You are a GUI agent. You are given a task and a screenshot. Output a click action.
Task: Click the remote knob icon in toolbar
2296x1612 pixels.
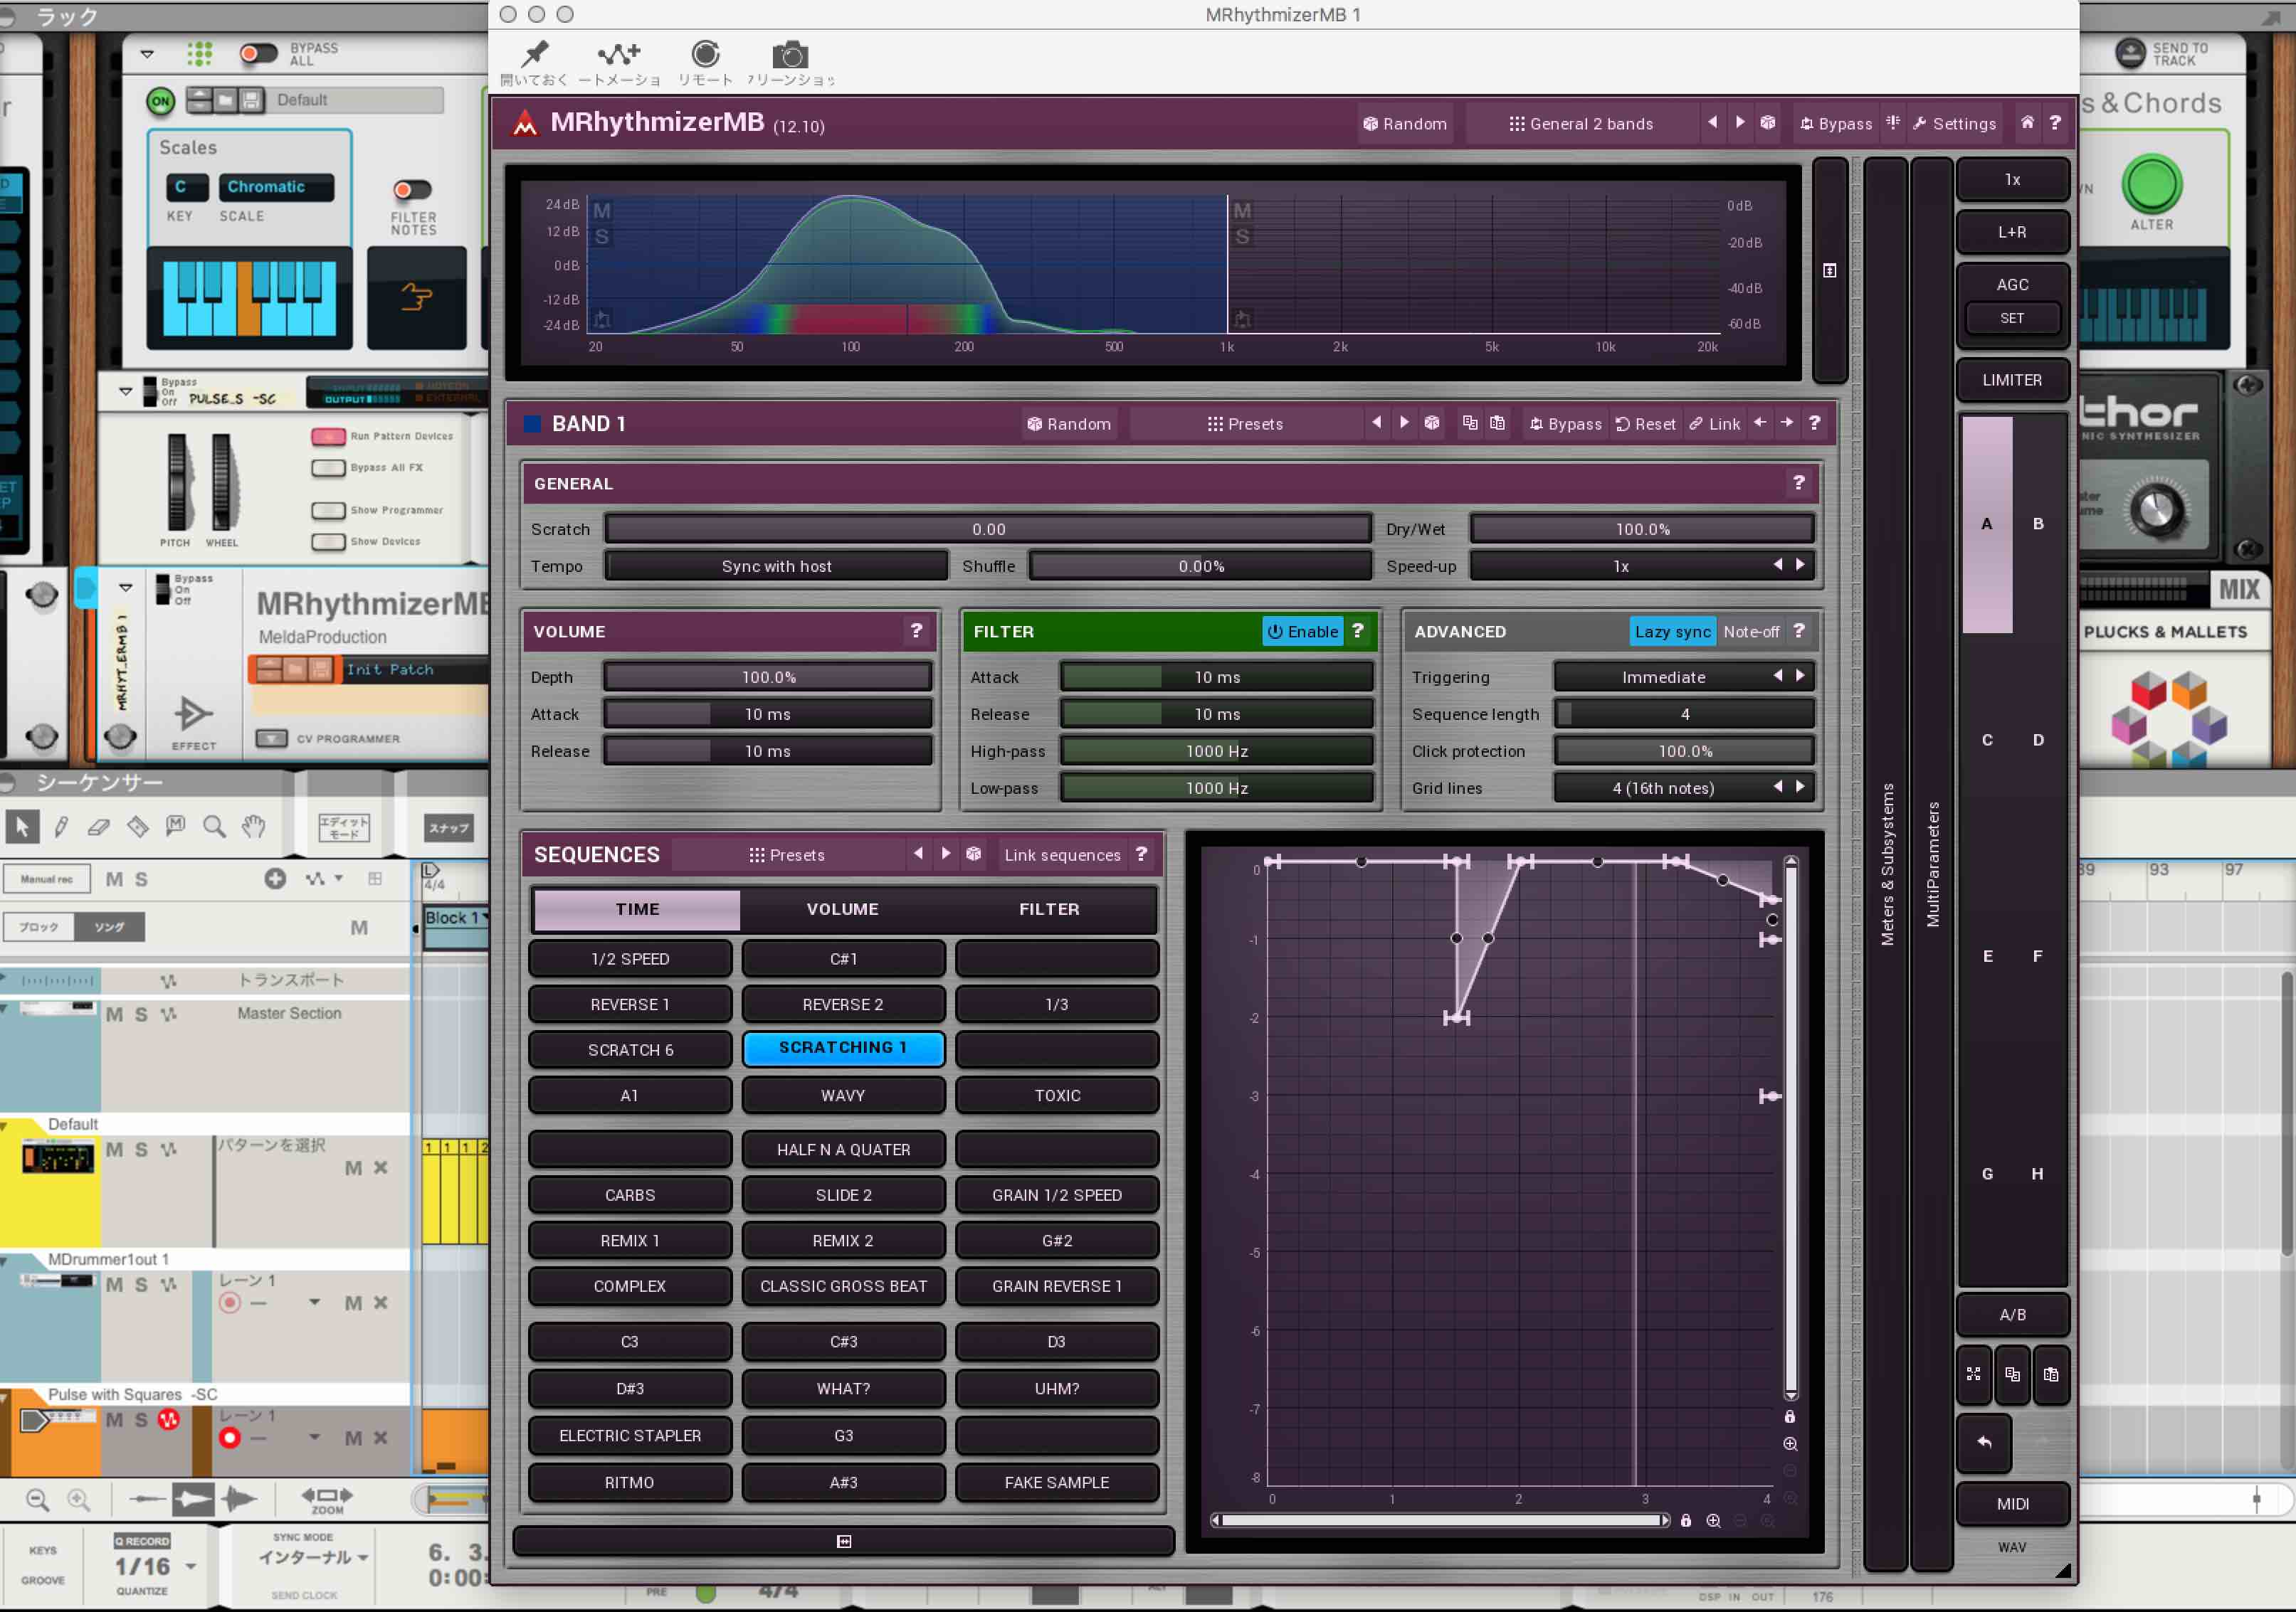click(x=705, y=55)
